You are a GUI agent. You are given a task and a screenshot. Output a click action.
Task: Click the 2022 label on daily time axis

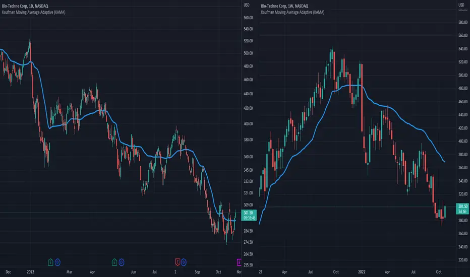click(x=30, y=272)
